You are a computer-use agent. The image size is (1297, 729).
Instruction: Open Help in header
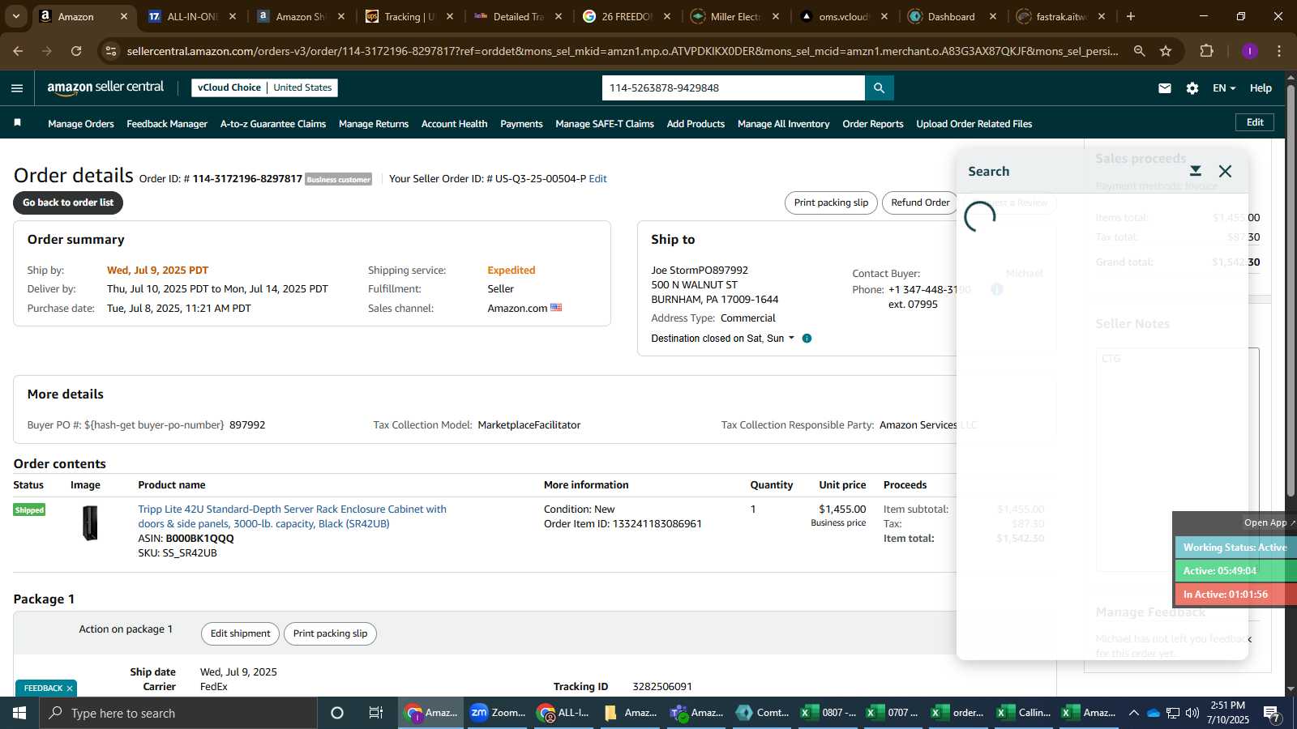1261,88
